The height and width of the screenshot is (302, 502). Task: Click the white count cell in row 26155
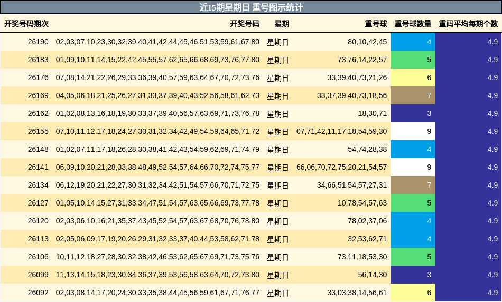click(413, 131)
